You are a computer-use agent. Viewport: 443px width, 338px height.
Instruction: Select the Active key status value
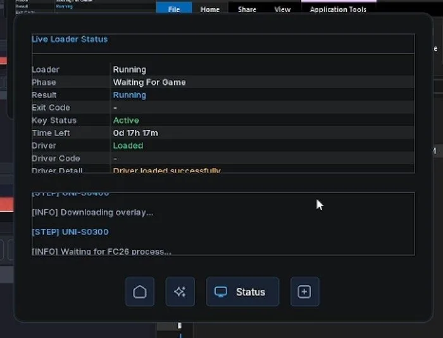pos(126,120)
